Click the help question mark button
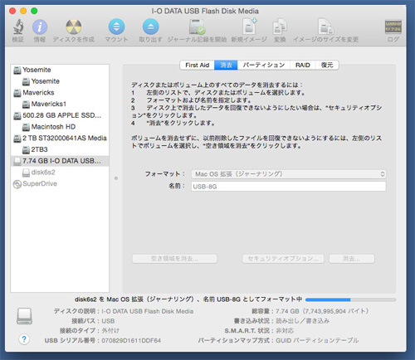Image resolution: width=415 pixels, height=360 pixels. tap(24, 339)
